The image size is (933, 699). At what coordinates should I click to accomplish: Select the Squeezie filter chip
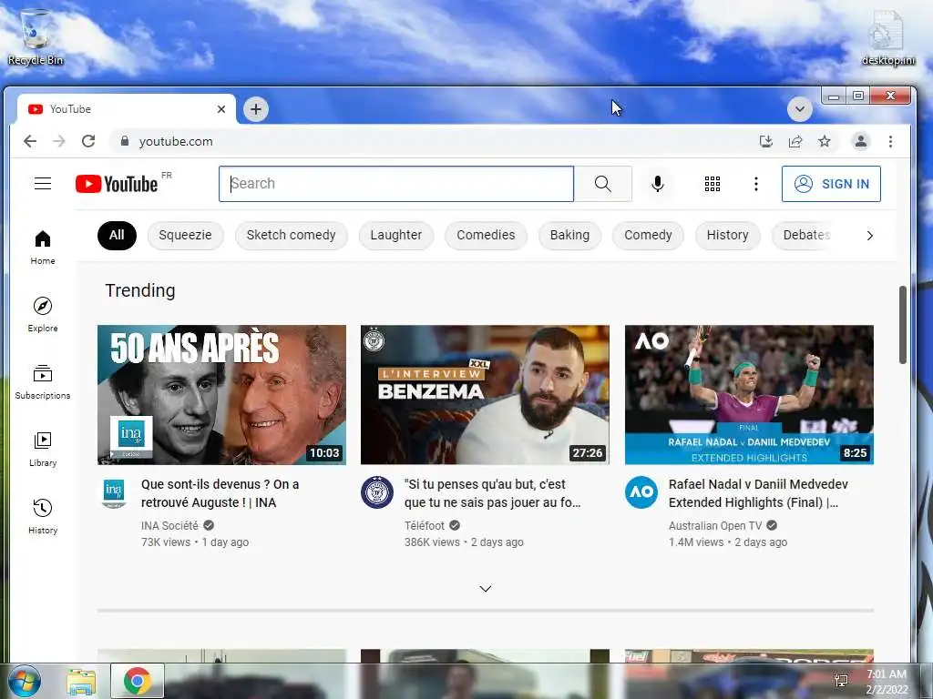(x=185, y=236)
